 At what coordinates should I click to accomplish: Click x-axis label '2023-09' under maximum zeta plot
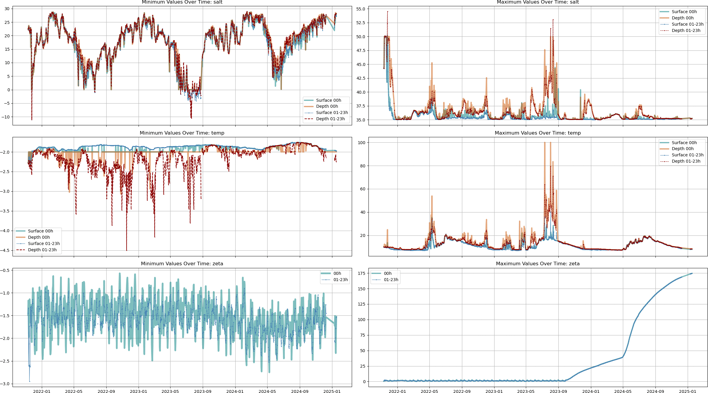tap(558, 392)
